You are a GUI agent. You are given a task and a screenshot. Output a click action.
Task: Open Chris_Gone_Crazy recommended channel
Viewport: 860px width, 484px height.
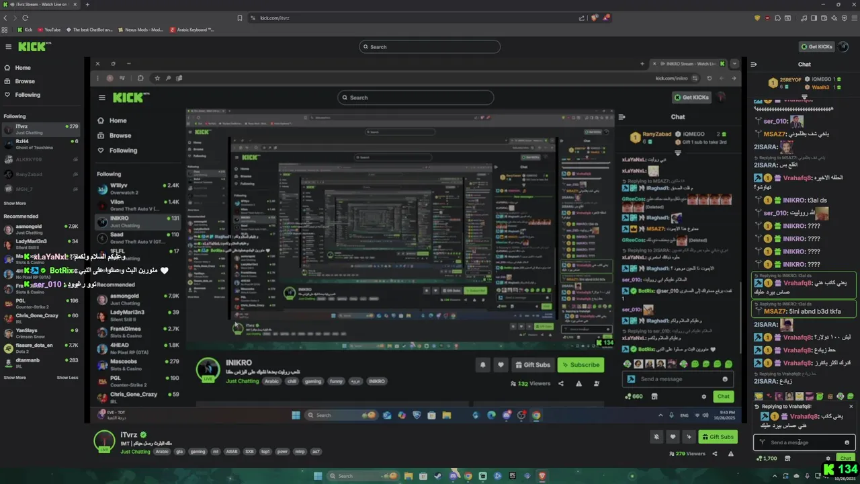(x=40, y=318)
